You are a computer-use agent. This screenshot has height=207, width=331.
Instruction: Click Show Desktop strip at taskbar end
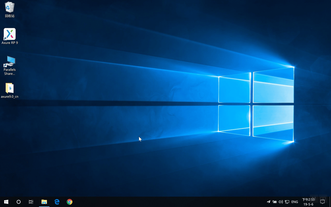[x=330, y=202]
